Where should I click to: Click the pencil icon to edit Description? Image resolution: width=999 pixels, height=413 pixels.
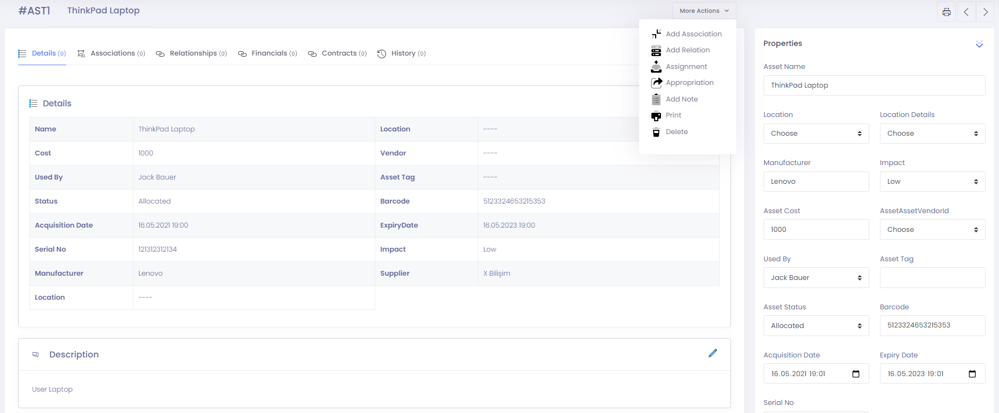pos(712,353)
